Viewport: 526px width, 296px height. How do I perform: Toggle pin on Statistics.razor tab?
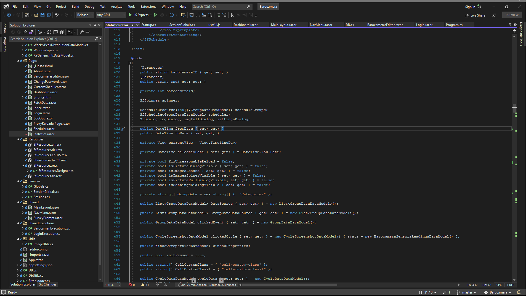click(132, 25)
